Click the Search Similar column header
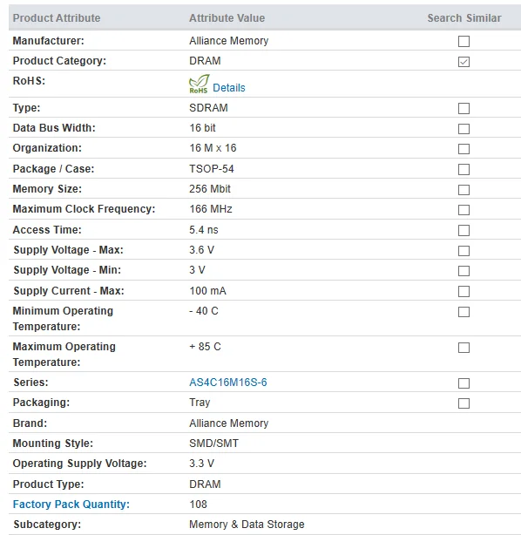The width and height of the screenshot is (521, 535). click(x=464, y=17)
